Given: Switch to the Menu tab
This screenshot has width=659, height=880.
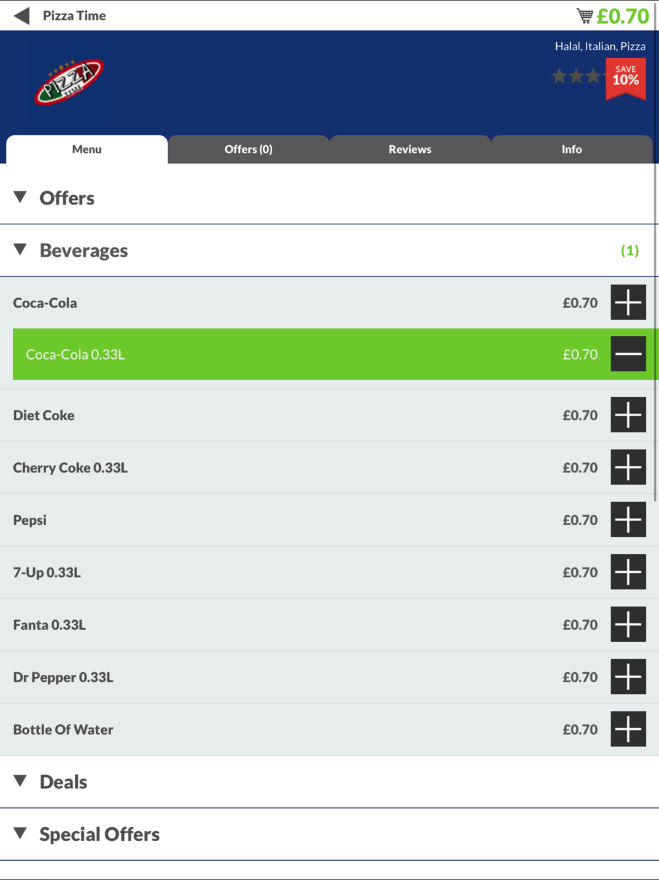Looking at the screenshot, I should 87,149.
